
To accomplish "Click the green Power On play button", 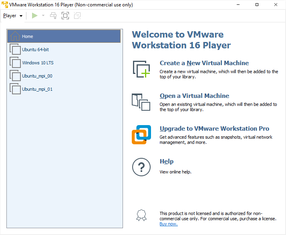I will (35, 16).
